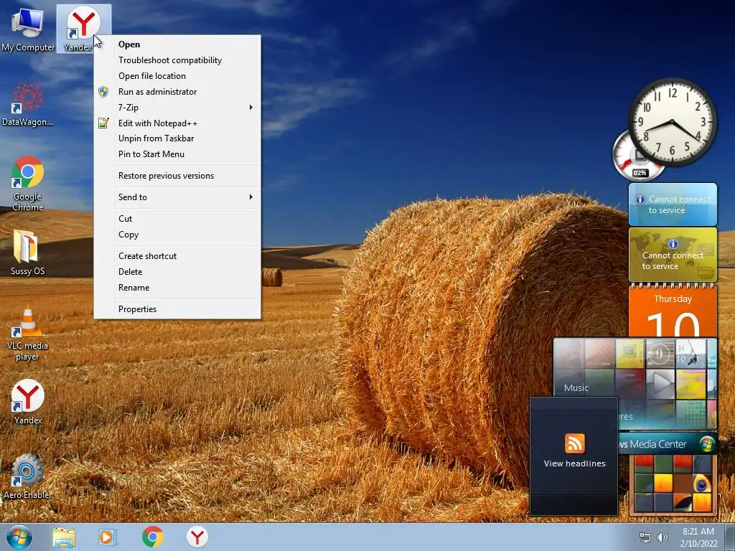
Task: Launch Chrome from the taskbar
Action: (x=152, y=537)
